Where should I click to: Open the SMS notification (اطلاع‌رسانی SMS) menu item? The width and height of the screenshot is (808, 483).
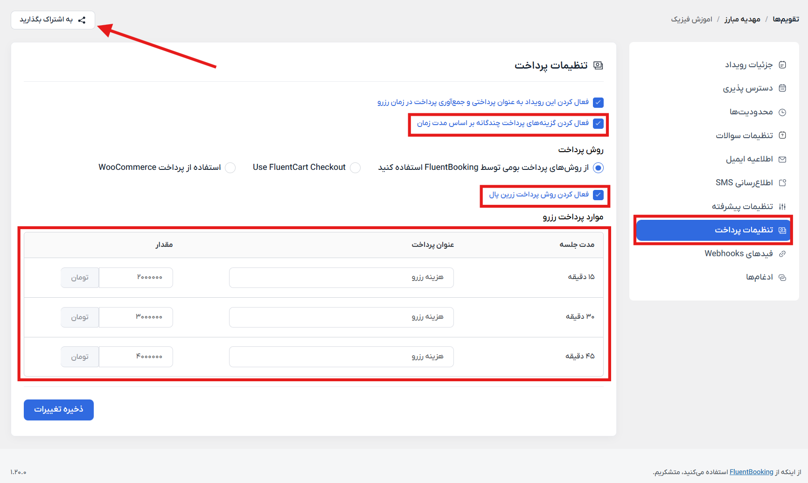[x=744, y=182]
